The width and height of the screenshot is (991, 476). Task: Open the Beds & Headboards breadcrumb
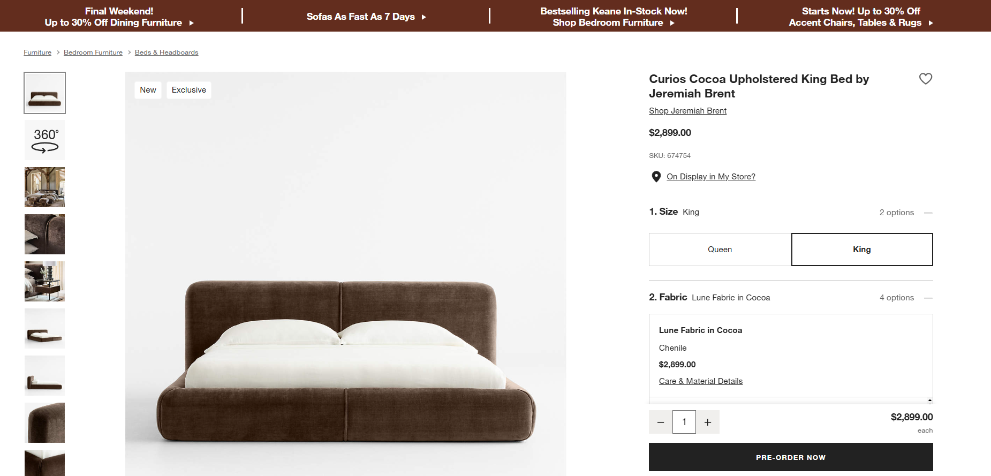[x=166, y=52]
